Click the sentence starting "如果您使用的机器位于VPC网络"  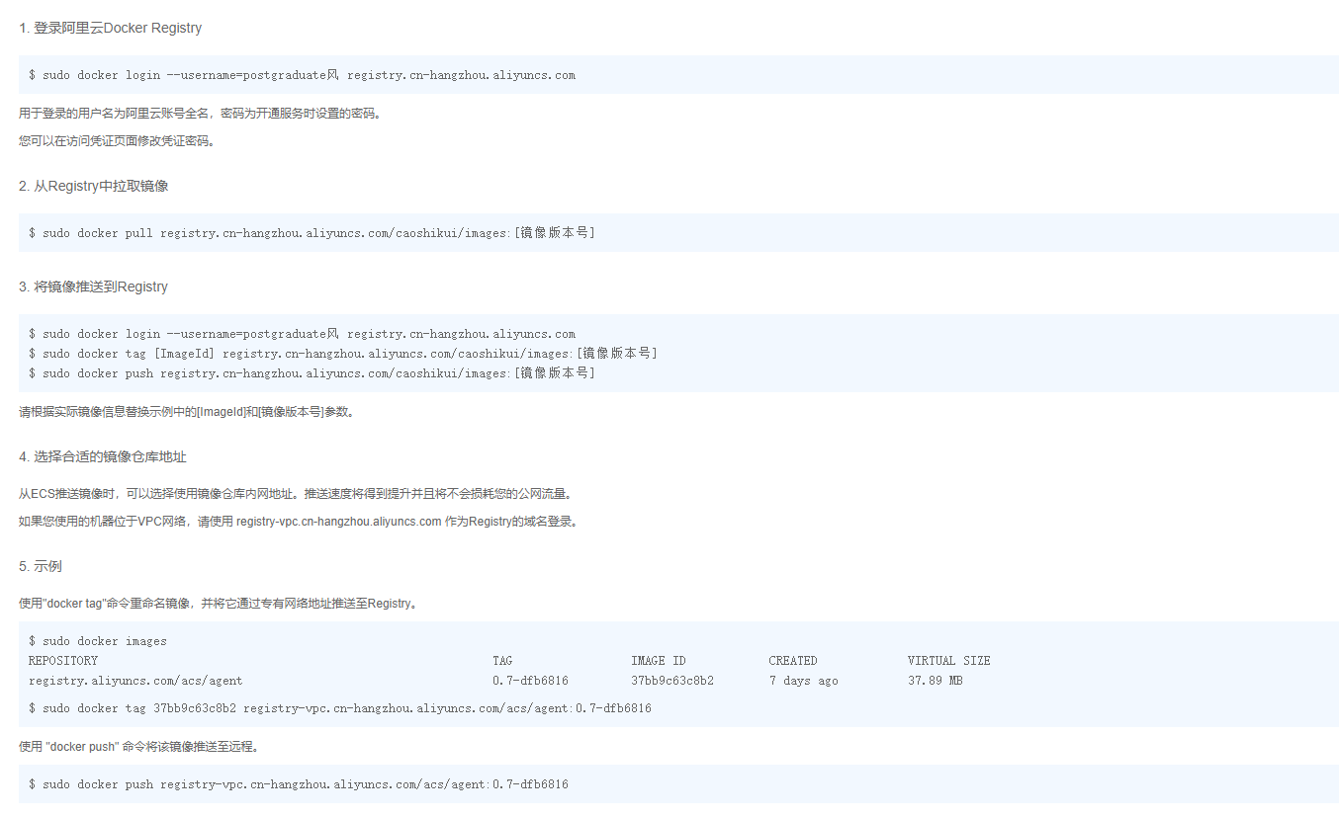point(298,521)
